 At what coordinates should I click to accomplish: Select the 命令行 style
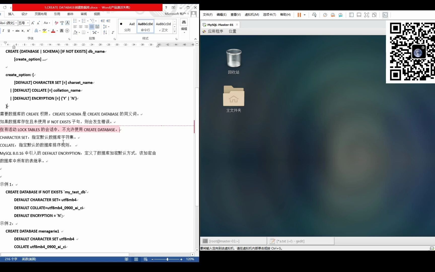click(145, 26)
